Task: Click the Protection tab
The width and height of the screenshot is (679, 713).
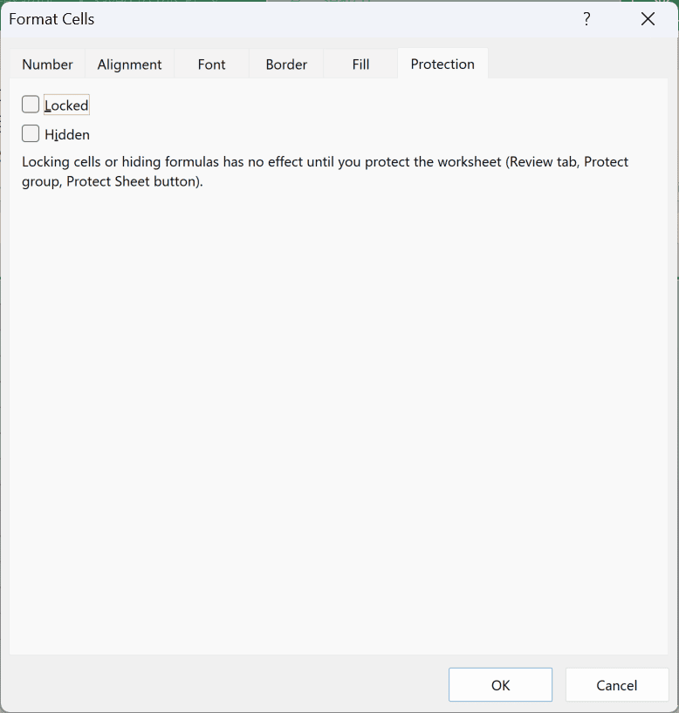Action: [442, 64]
